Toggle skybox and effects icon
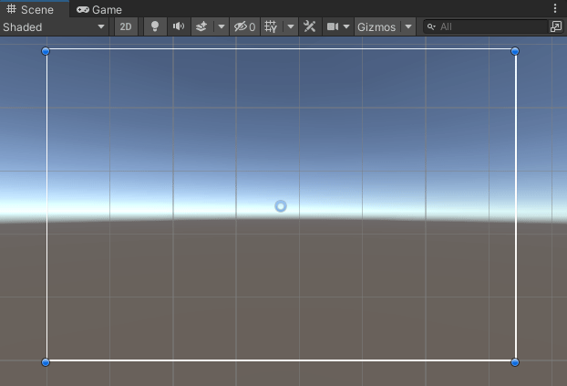Screen dimensions: 567x386 pos(203,27)
